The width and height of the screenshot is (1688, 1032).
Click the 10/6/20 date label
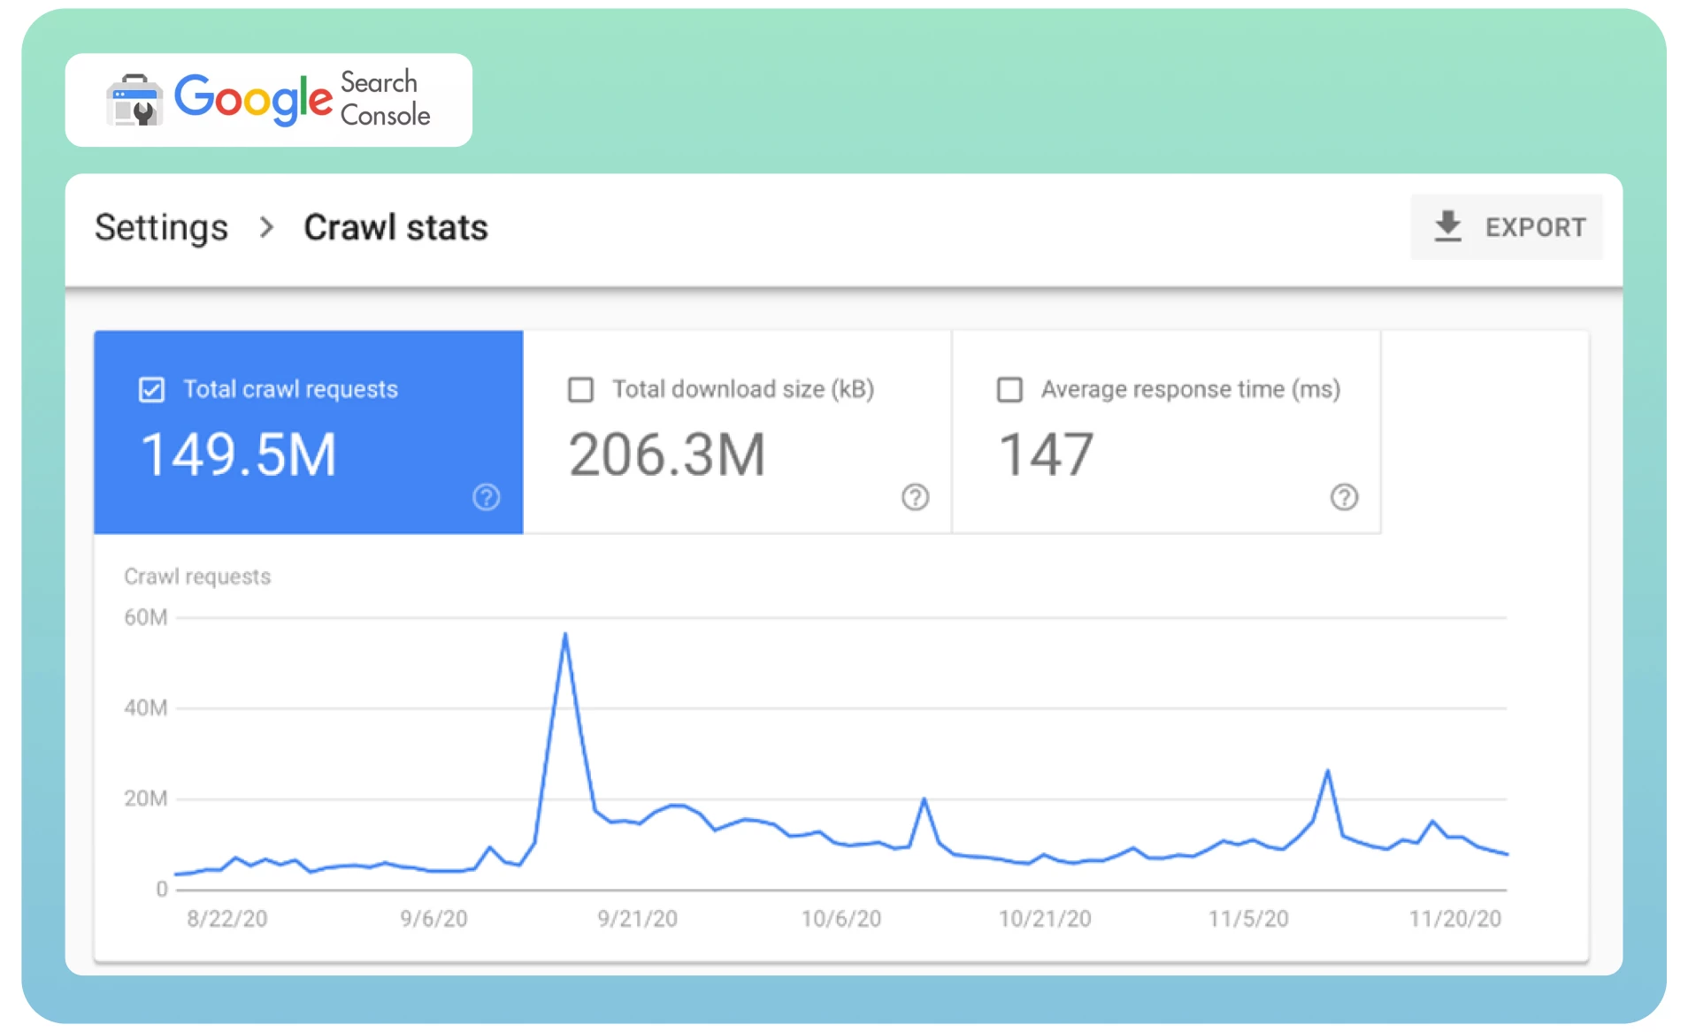(840, 919)
